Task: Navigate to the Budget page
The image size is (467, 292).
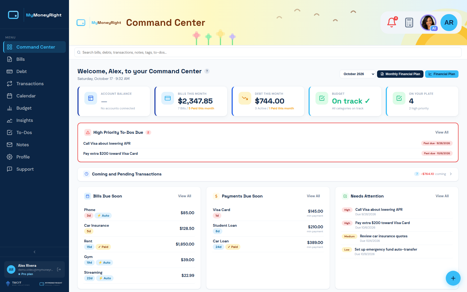Action: click(x=34, y=108)
